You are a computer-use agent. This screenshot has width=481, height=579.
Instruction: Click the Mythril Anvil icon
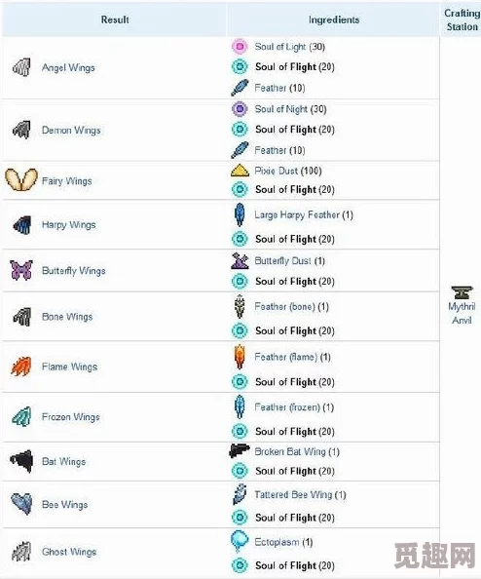tap(462, 292)
